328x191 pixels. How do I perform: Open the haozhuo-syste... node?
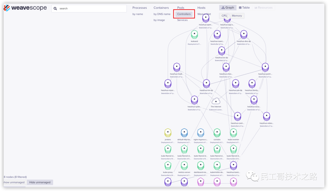pos(194,100)
